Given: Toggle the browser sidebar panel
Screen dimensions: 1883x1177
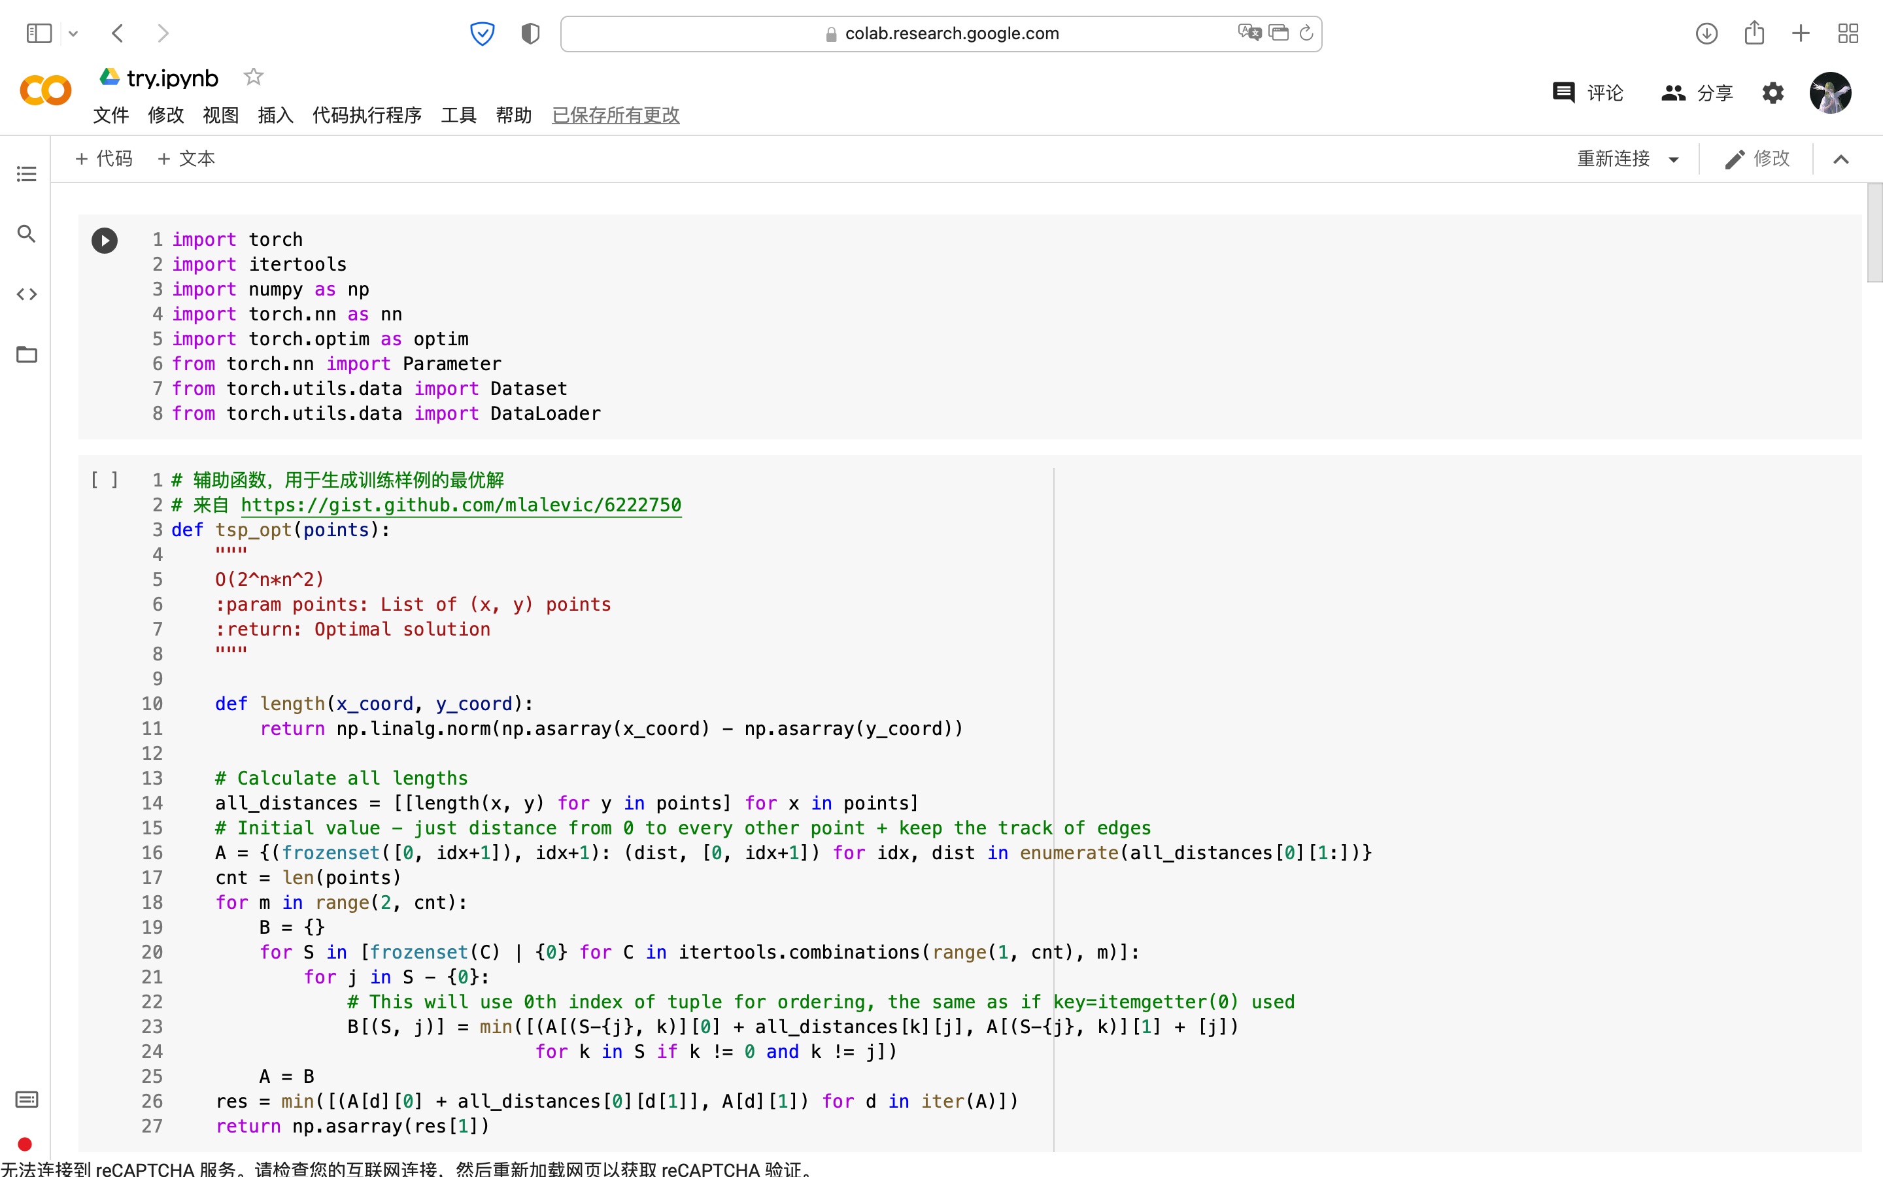Looking at the screenshot, I should 39,33.
